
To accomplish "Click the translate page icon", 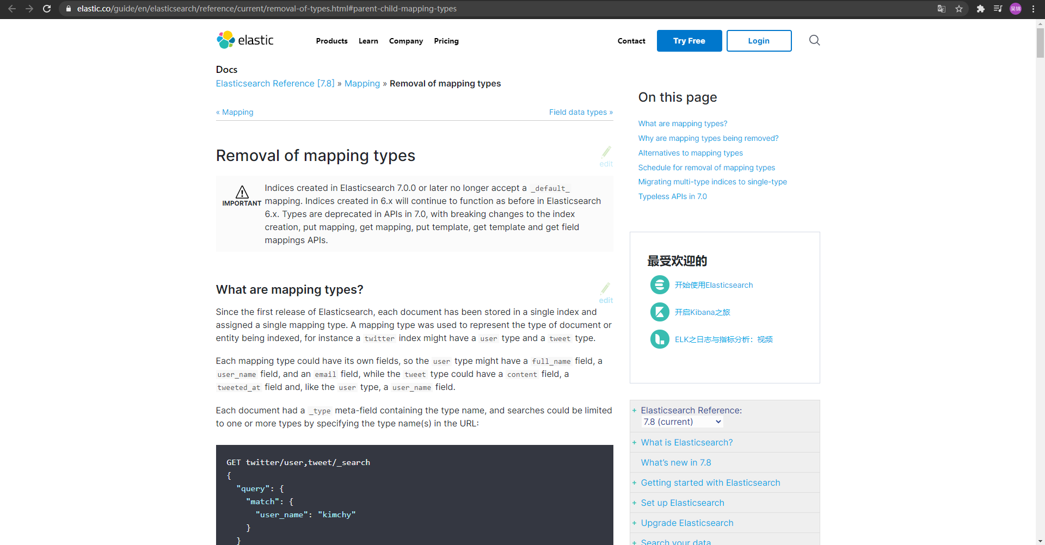I will click(942, 9).
